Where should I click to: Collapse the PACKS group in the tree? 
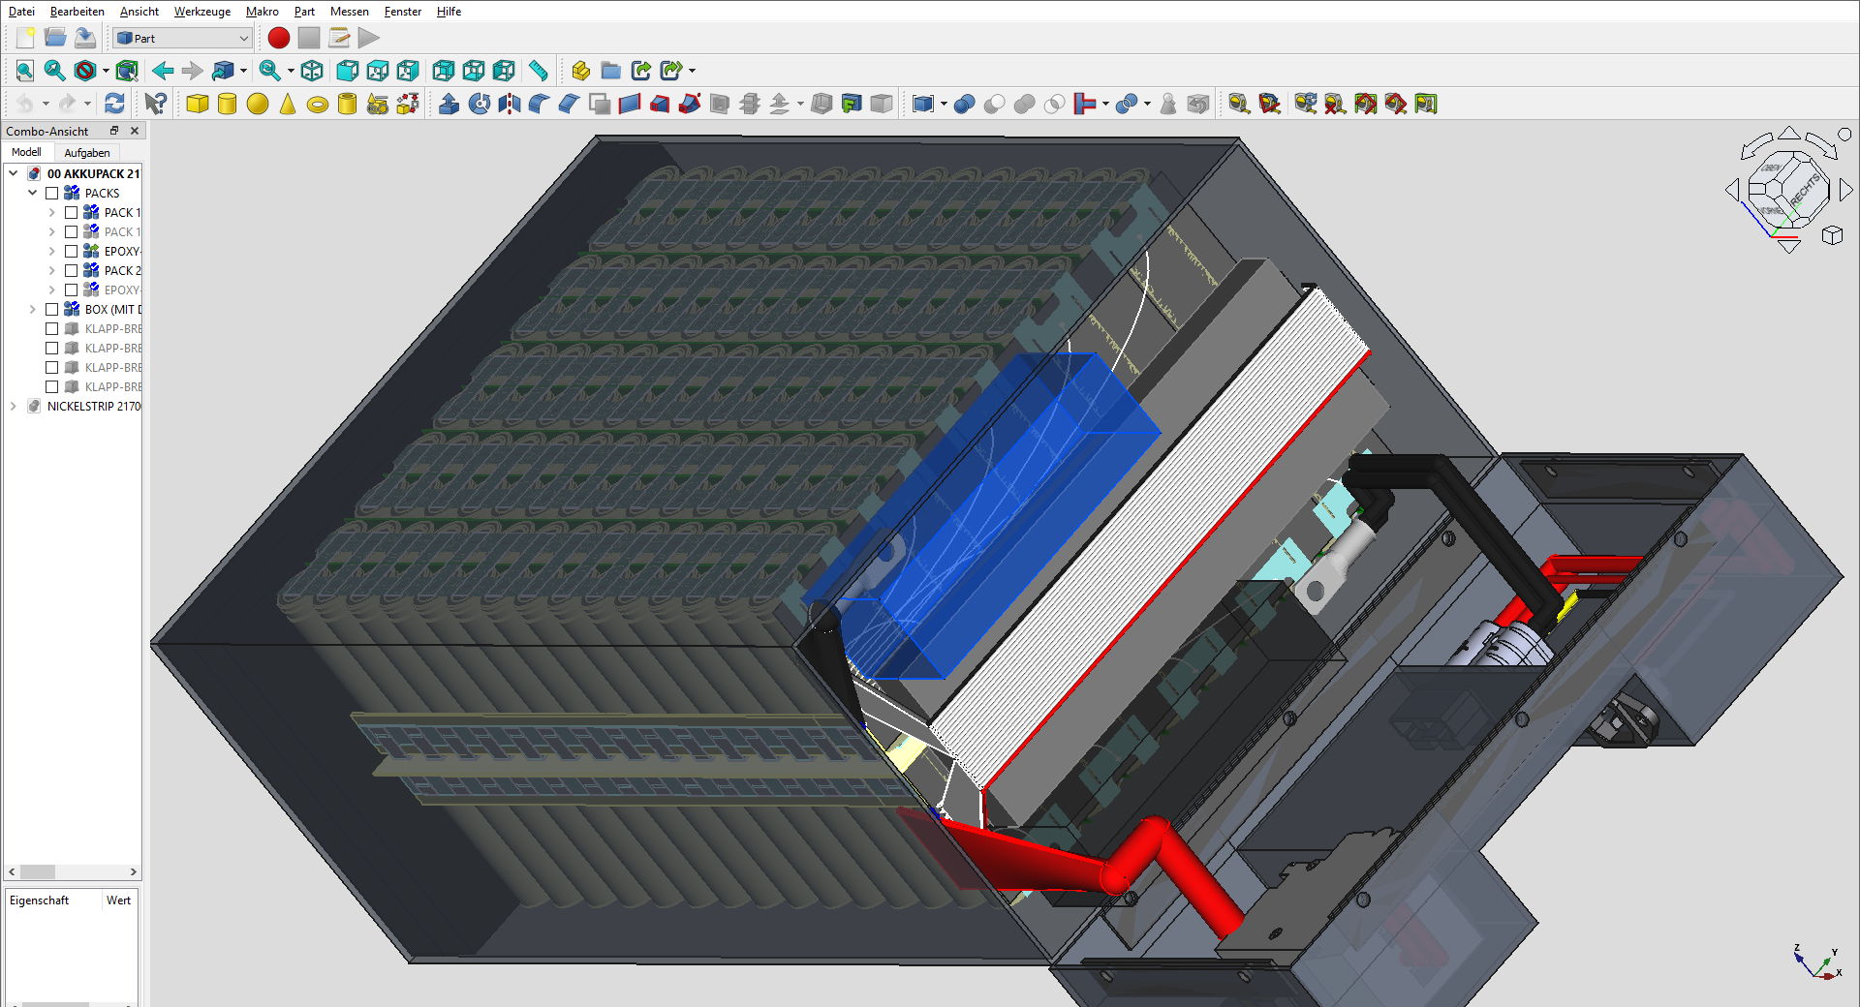click(x=33, y=194)
